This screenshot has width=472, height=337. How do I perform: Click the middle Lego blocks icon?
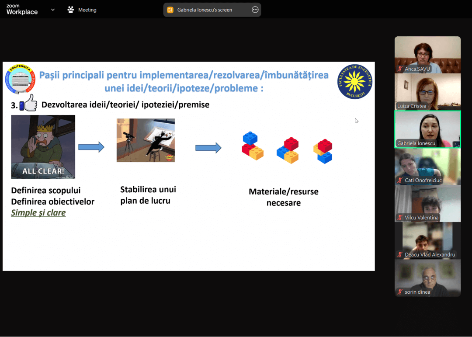[288, 150]
